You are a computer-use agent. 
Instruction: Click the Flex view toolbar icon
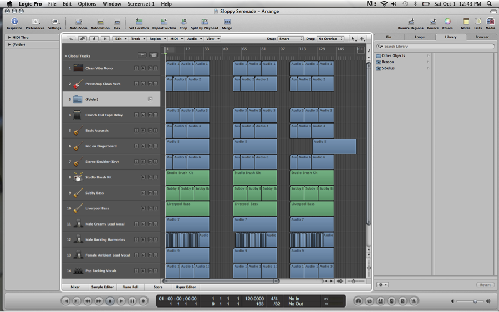[x=117, y=23]
